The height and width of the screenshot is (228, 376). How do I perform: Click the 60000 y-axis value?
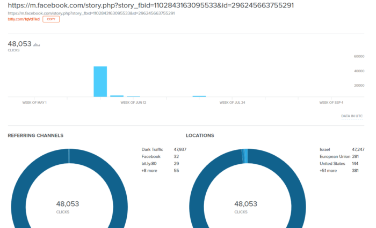click(x=359, y=56)
